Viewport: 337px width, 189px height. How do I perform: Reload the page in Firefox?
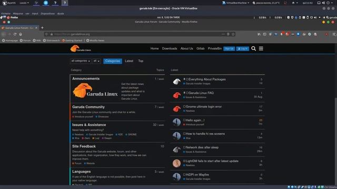pos(15,34)
